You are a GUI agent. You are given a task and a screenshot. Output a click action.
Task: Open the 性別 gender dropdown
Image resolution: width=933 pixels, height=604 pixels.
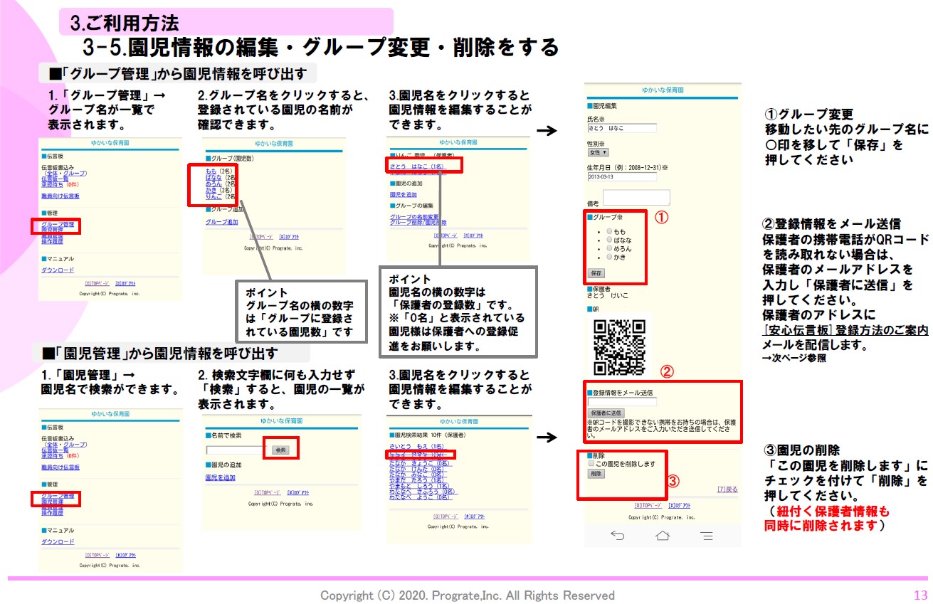coord(598,152)
